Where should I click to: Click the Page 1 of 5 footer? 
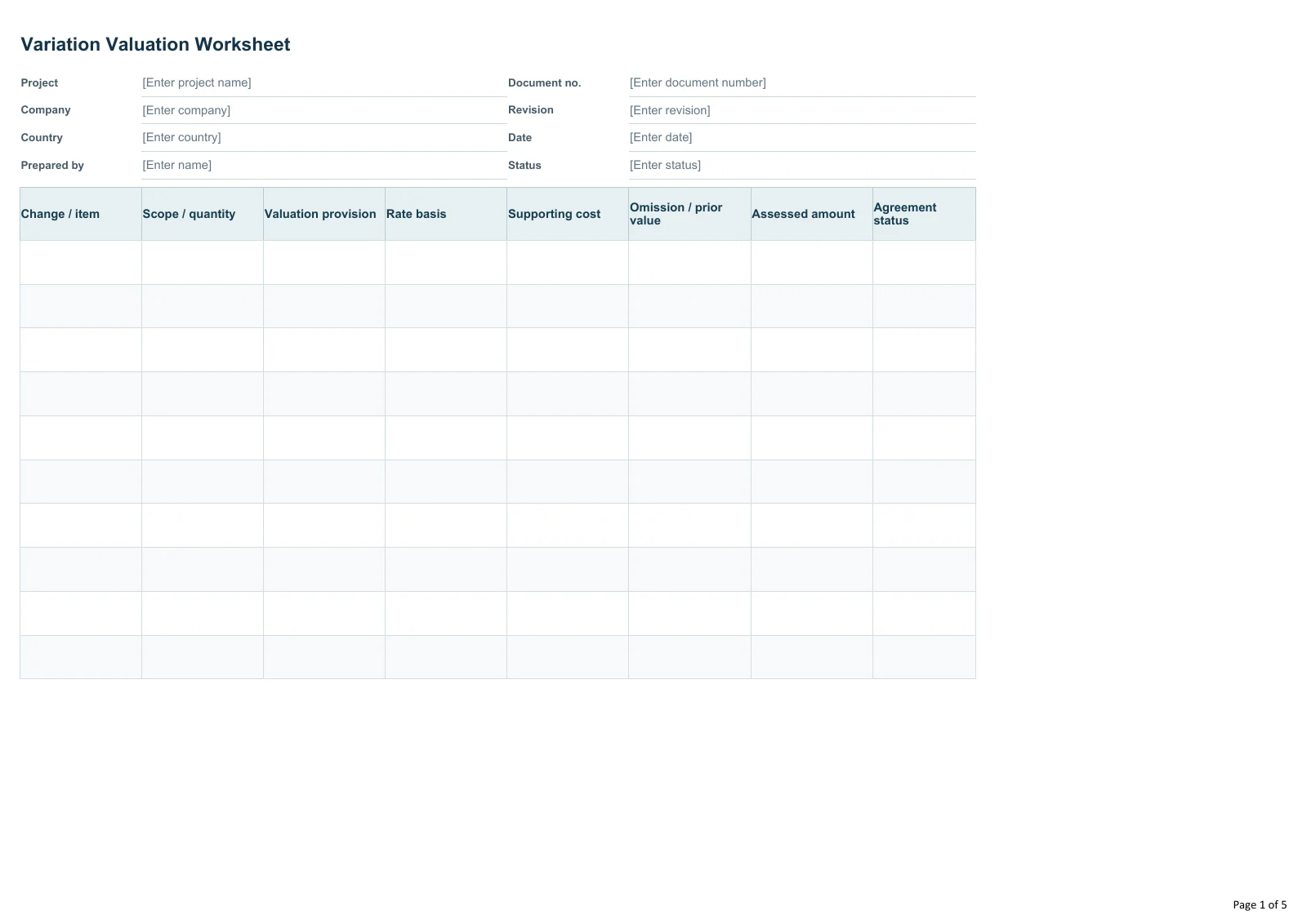(x=1260, y=904)
